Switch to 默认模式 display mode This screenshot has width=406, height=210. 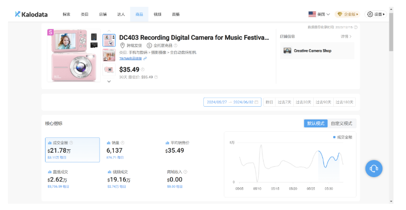pos(315,123)
